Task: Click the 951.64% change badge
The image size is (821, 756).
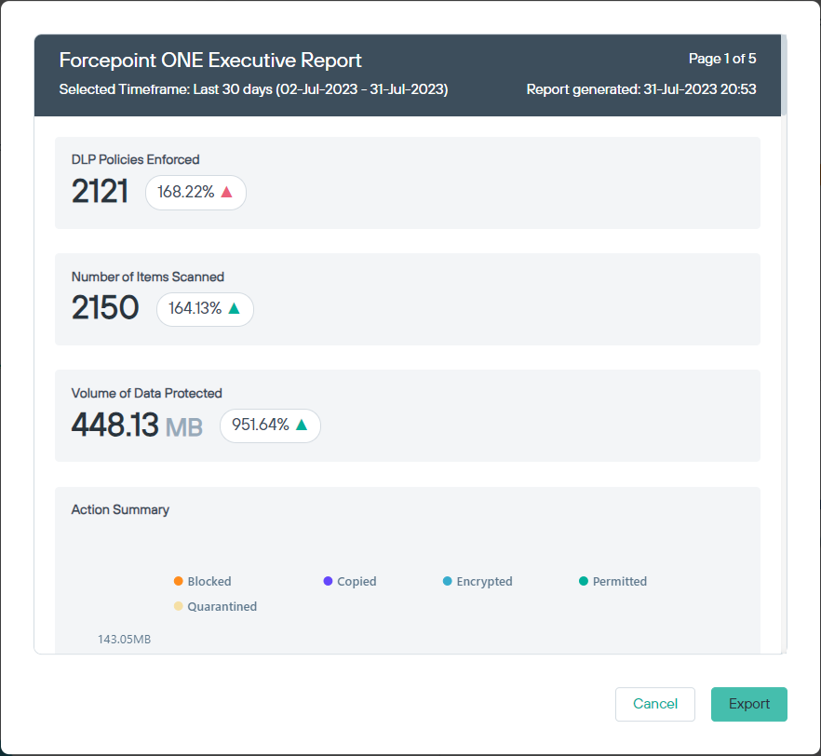Action: coord(270,425)
